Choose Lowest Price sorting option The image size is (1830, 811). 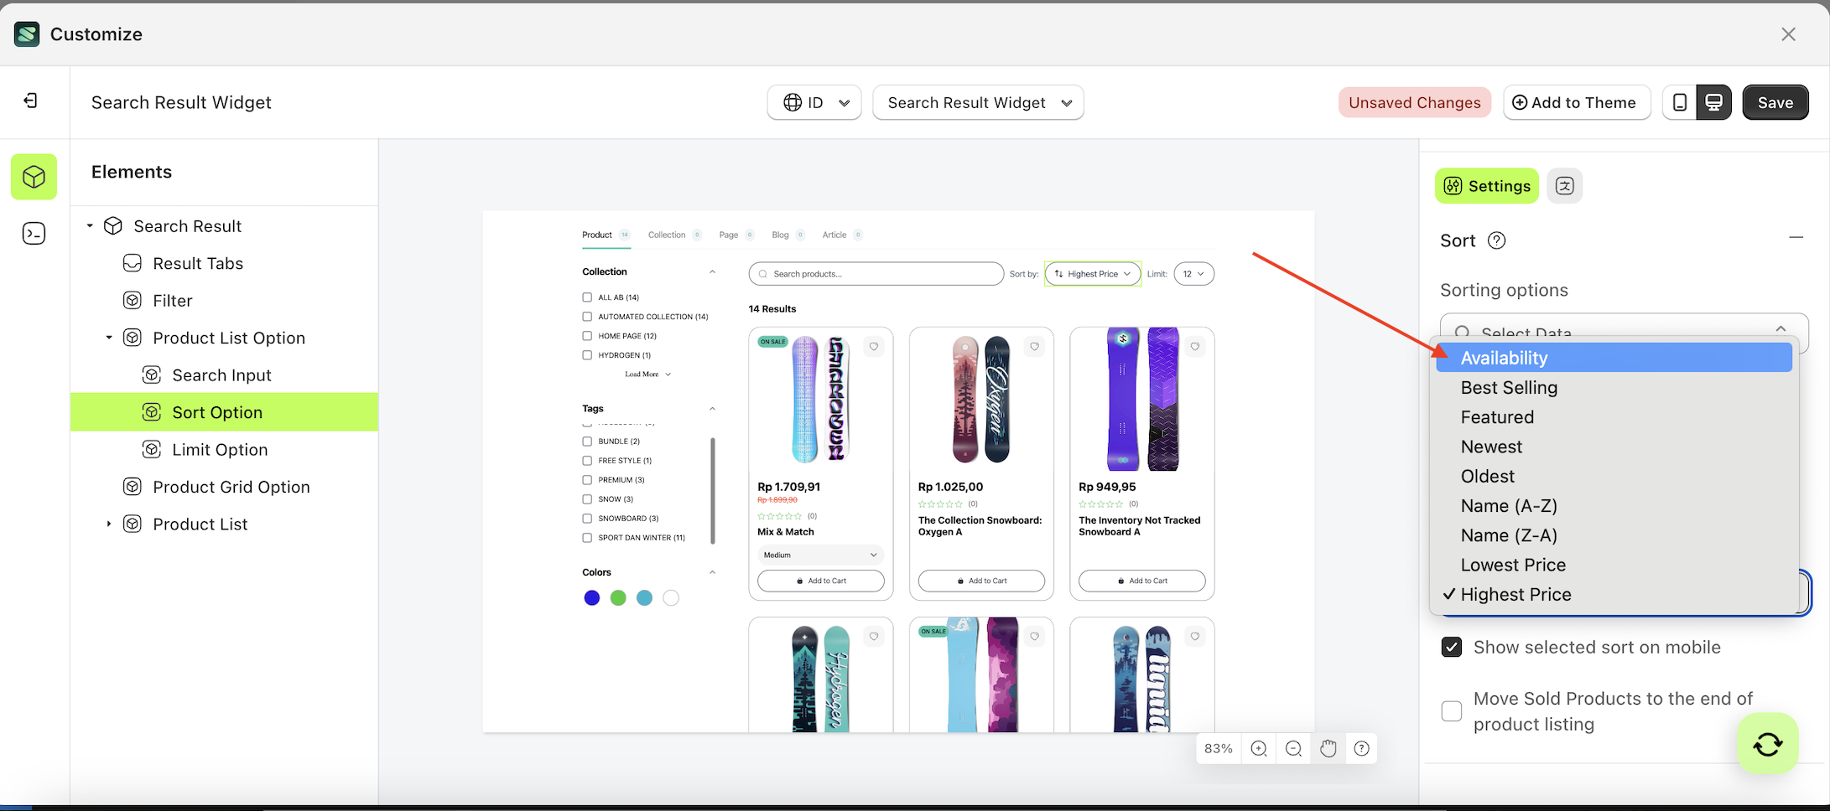(1513, 565)
